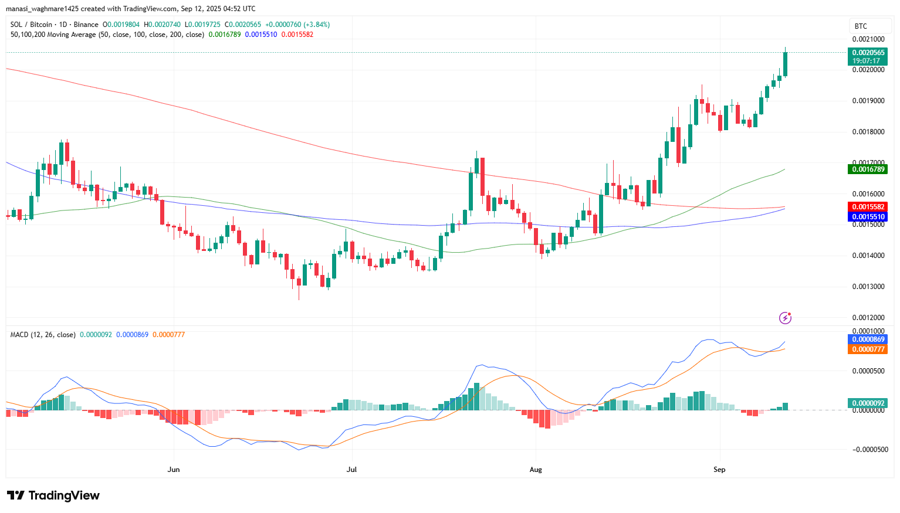Click the red MA label 0.0015582

coord(867,206)
